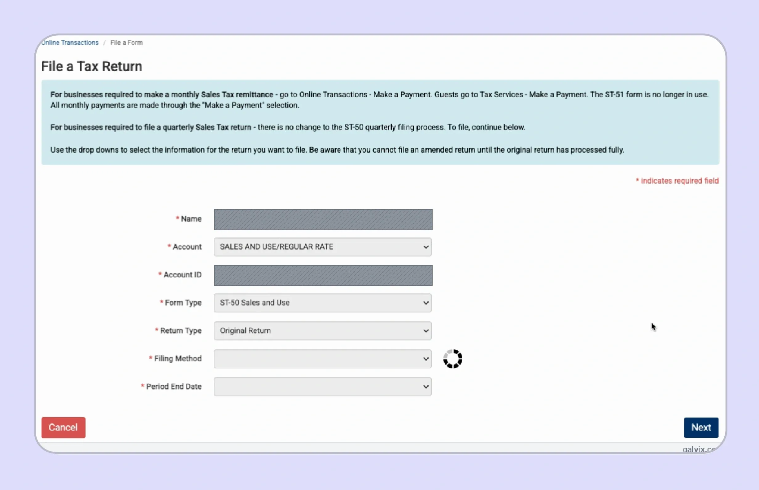Click the paragraph about quarterly ST-50 filing
Viewport: 759px width, 490px height.
coord(288,127)
